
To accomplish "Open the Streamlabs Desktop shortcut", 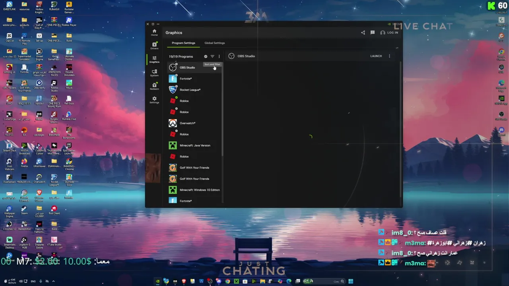I will 9,243.
